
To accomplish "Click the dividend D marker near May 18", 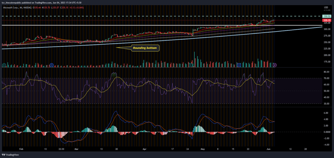I will 239,65.
